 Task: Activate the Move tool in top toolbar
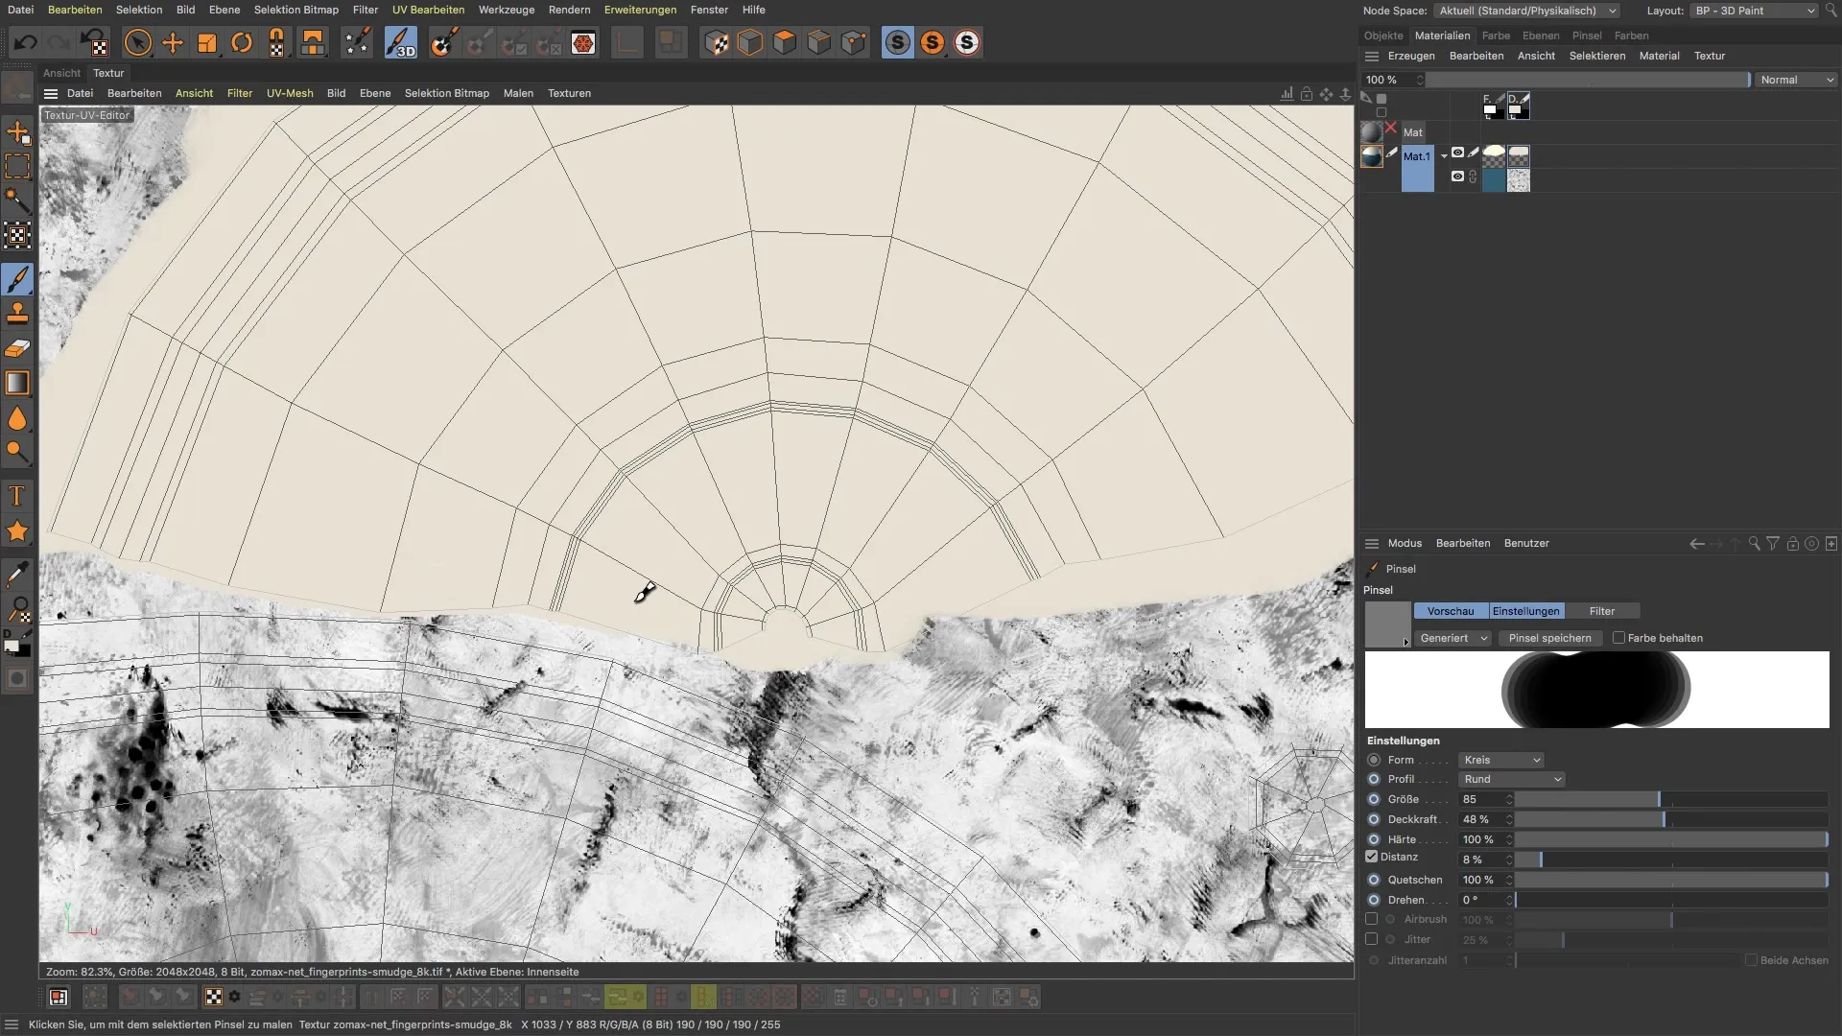pos(173,42)
